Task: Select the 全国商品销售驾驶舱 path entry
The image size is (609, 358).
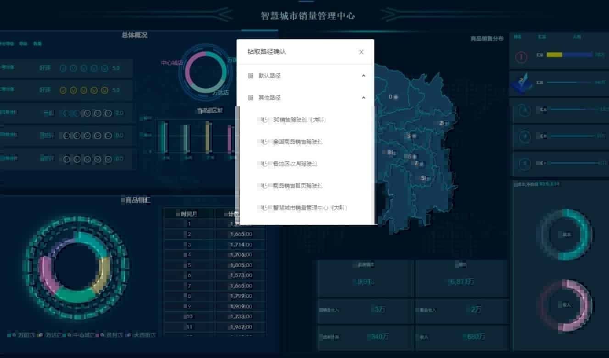Action: pos(297,142)
